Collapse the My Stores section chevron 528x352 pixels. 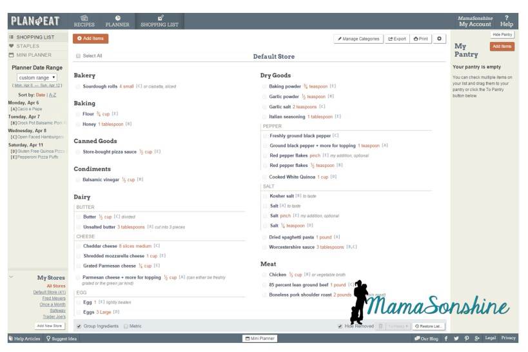pos(10,277)
